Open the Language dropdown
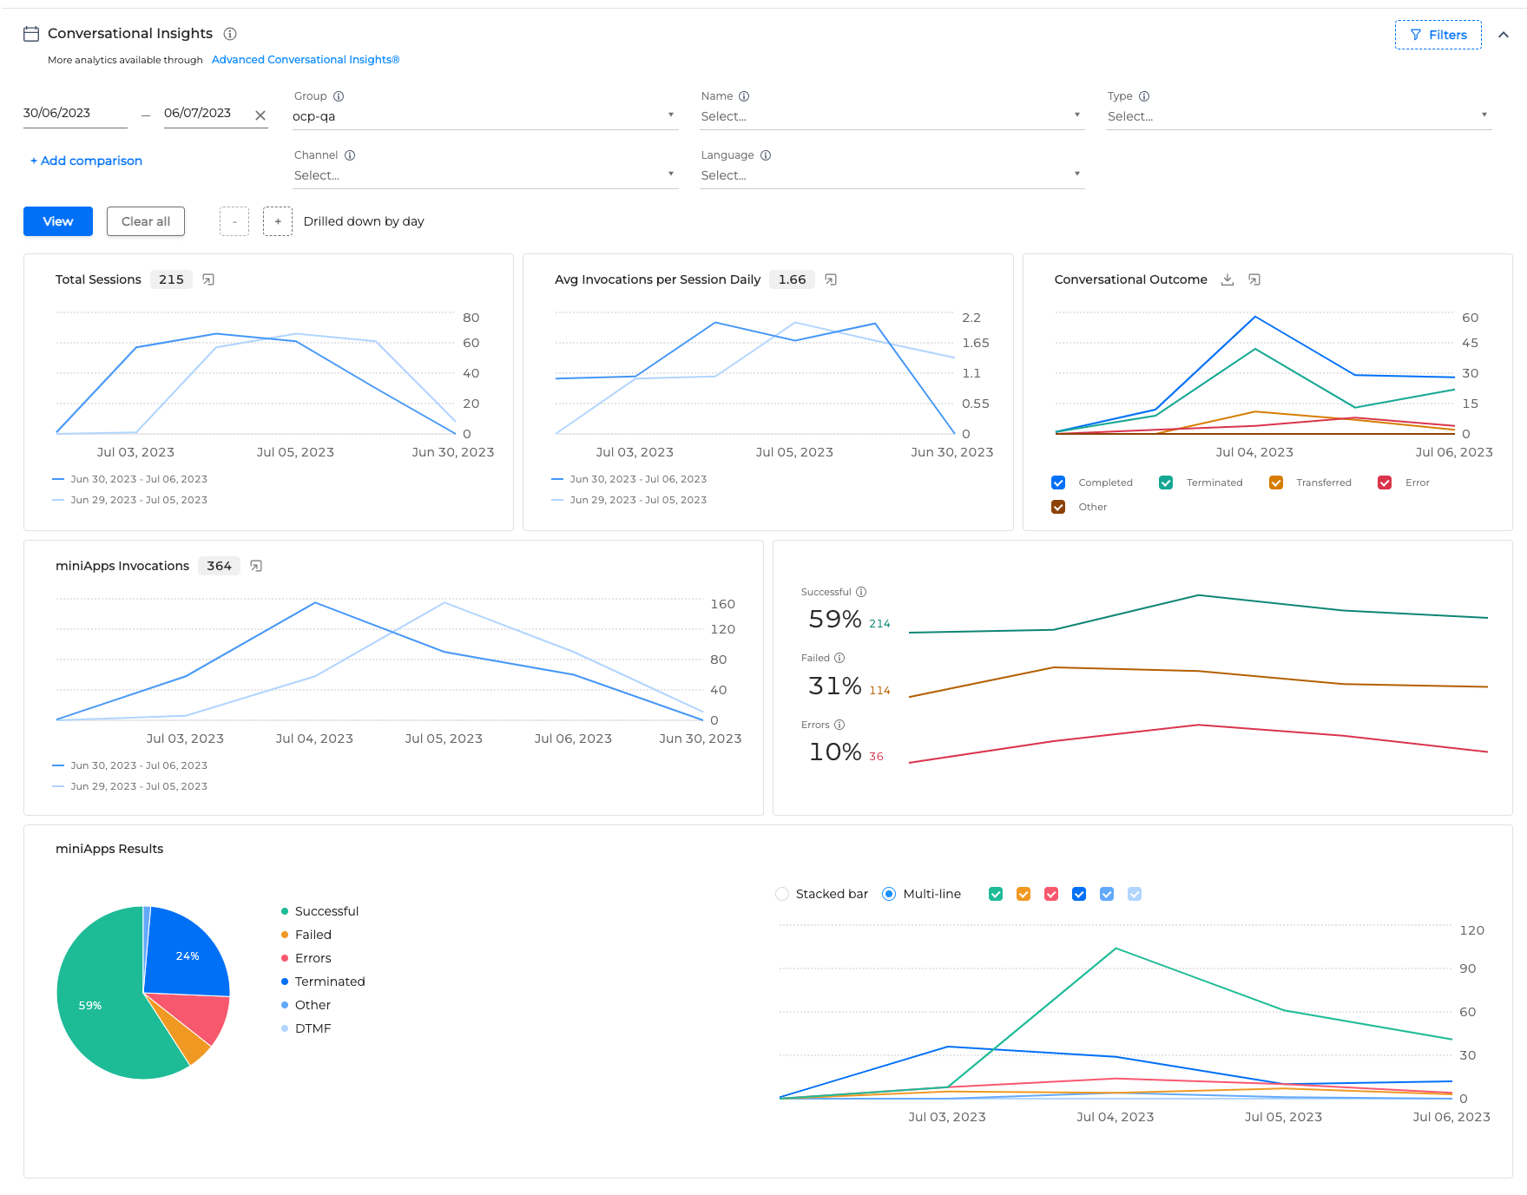This screenshot has width=1527, height=1195. pos(892,175)
